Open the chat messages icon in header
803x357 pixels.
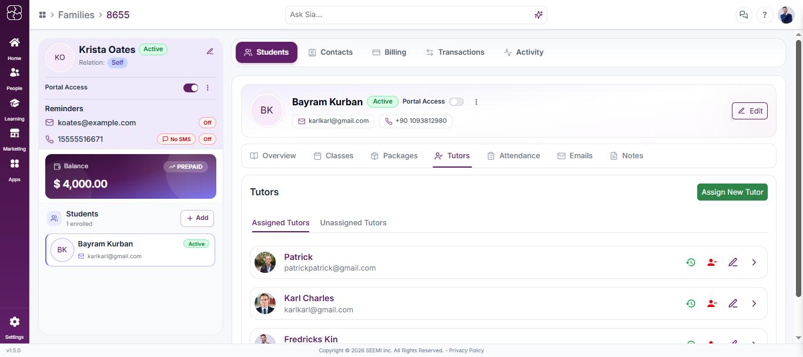click(x=744, y=15)
